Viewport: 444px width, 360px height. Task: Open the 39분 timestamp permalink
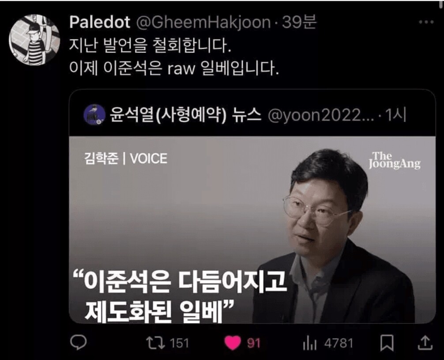point(299,22)
